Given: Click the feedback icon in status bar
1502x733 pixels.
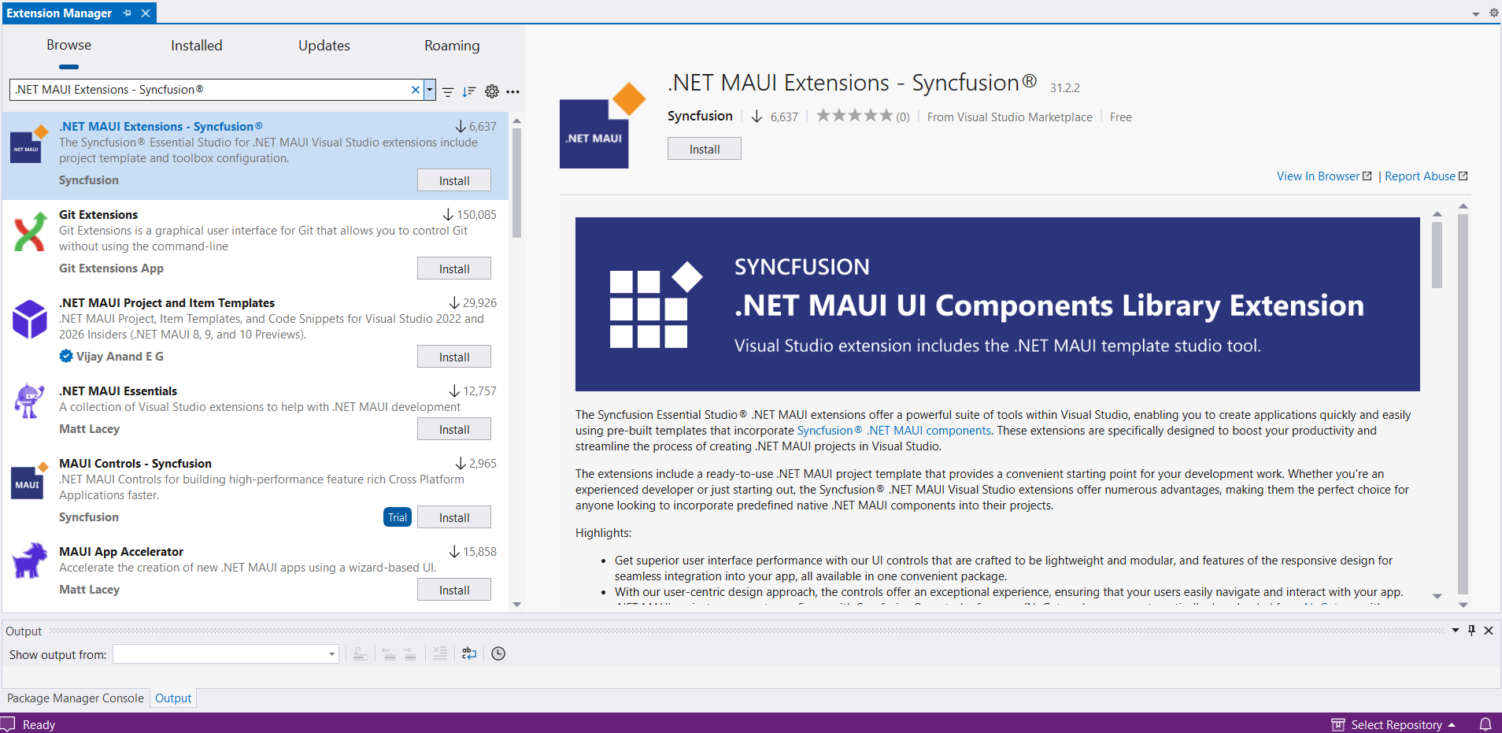Looking at the screenshot, I should pos(8,724).
